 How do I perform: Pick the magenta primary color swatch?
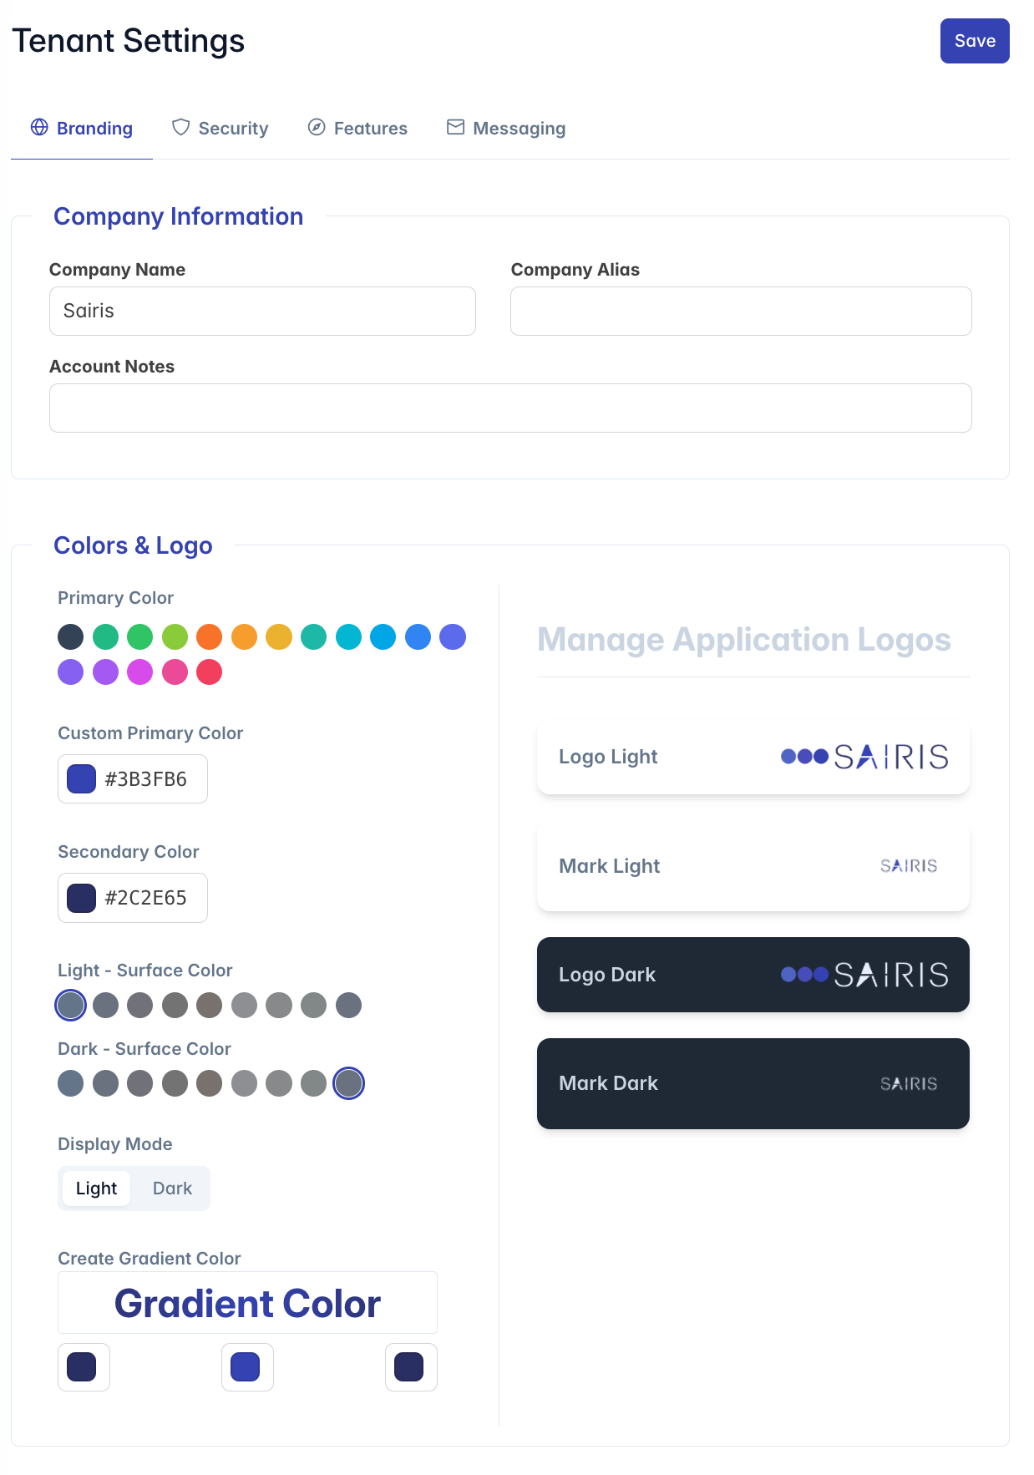point(140,672)
